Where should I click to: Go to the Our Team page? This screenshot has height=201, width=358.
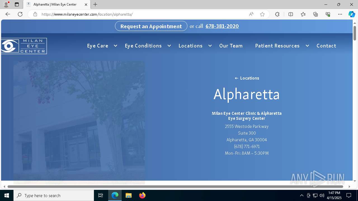[231, 46]
